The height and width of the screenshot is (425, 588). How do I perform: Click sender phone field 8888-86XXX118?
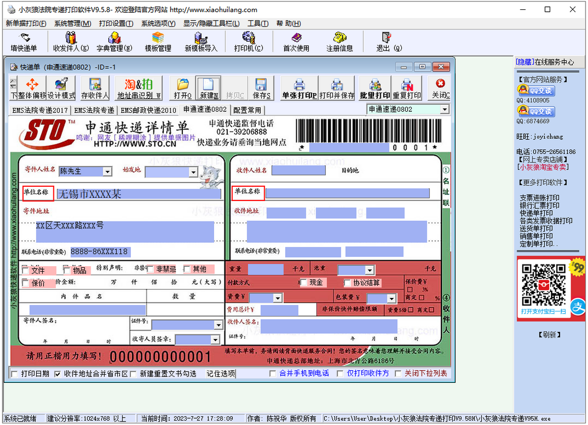[x=100, y=252]
